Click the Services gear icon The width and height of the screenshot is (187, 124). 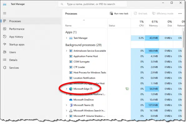(x=5, y=67)
